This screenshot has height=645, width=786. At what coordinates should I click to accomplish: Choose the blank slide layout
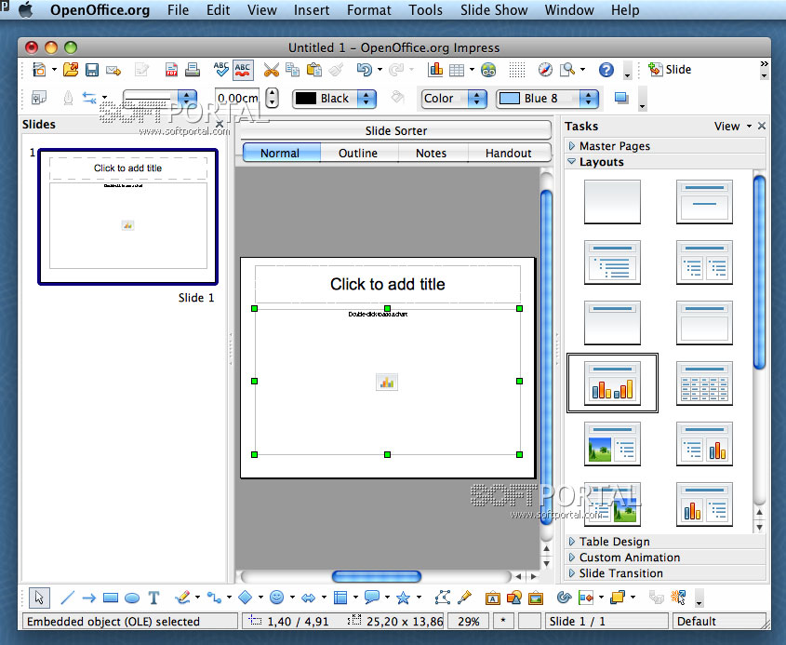coord(612,202)
